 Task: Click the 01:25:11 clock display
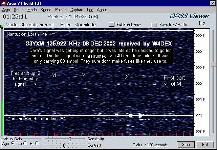[15, 17]
